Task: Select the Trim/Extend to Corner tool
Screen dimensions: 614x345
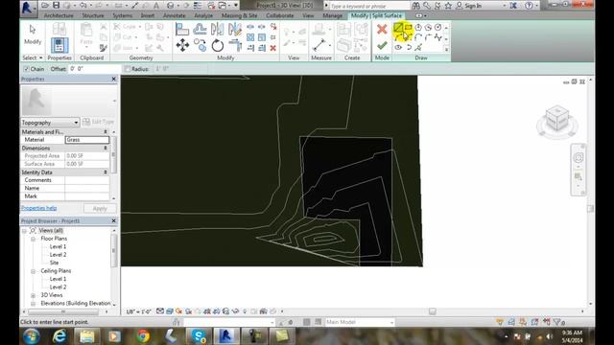Action: (x=235, y=45)
